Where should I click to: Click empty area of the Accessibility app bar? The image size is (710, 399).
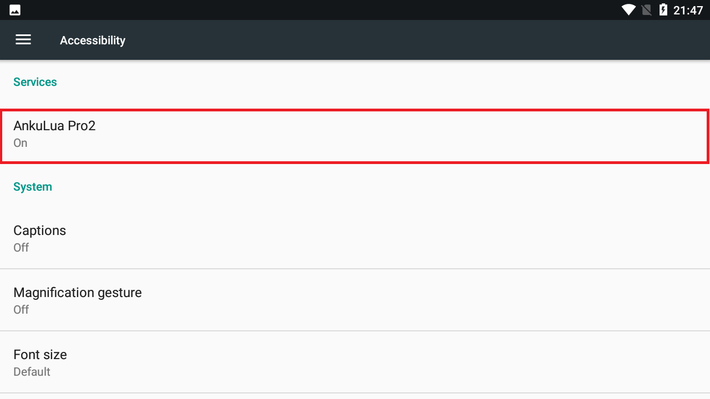(x=388, y=40)
